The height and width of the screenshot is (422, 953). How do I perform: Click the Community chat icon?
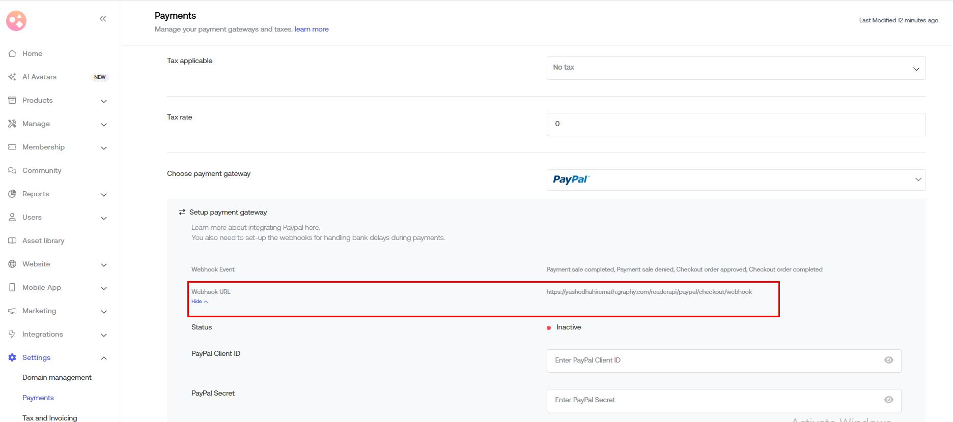coord(12,170)
